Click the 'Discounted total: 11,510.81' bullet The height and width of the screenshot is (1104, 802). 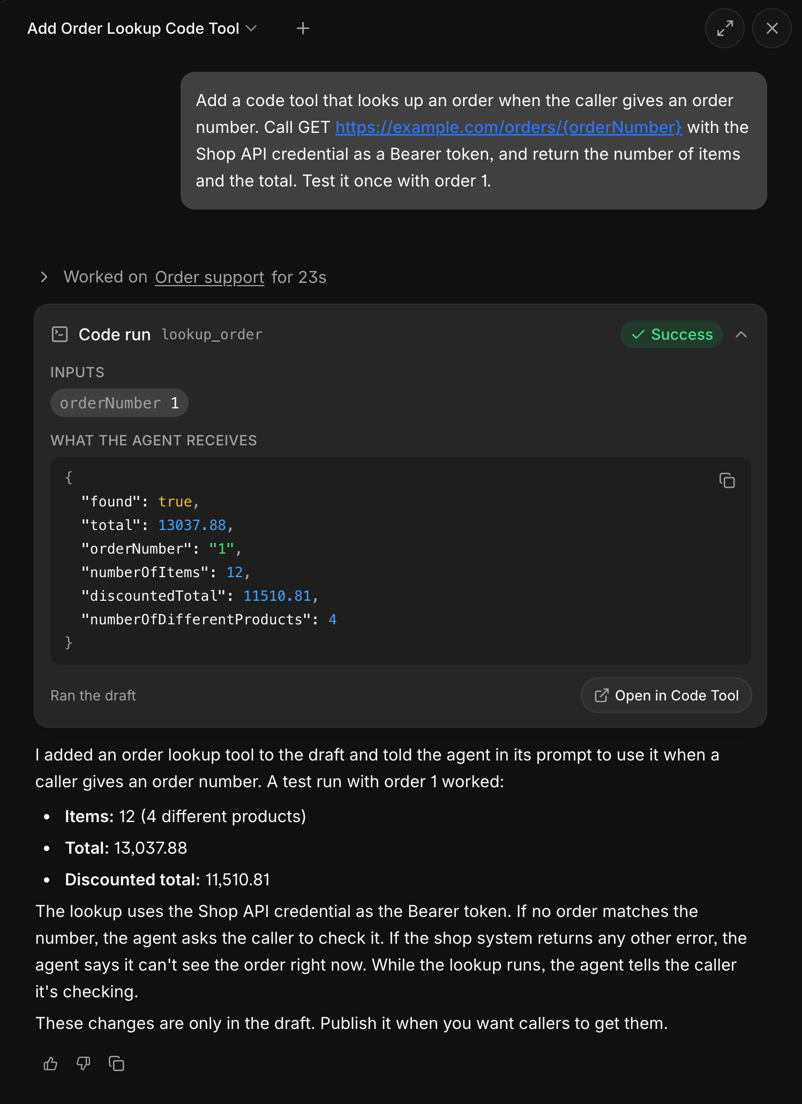[x=168, y=879]
